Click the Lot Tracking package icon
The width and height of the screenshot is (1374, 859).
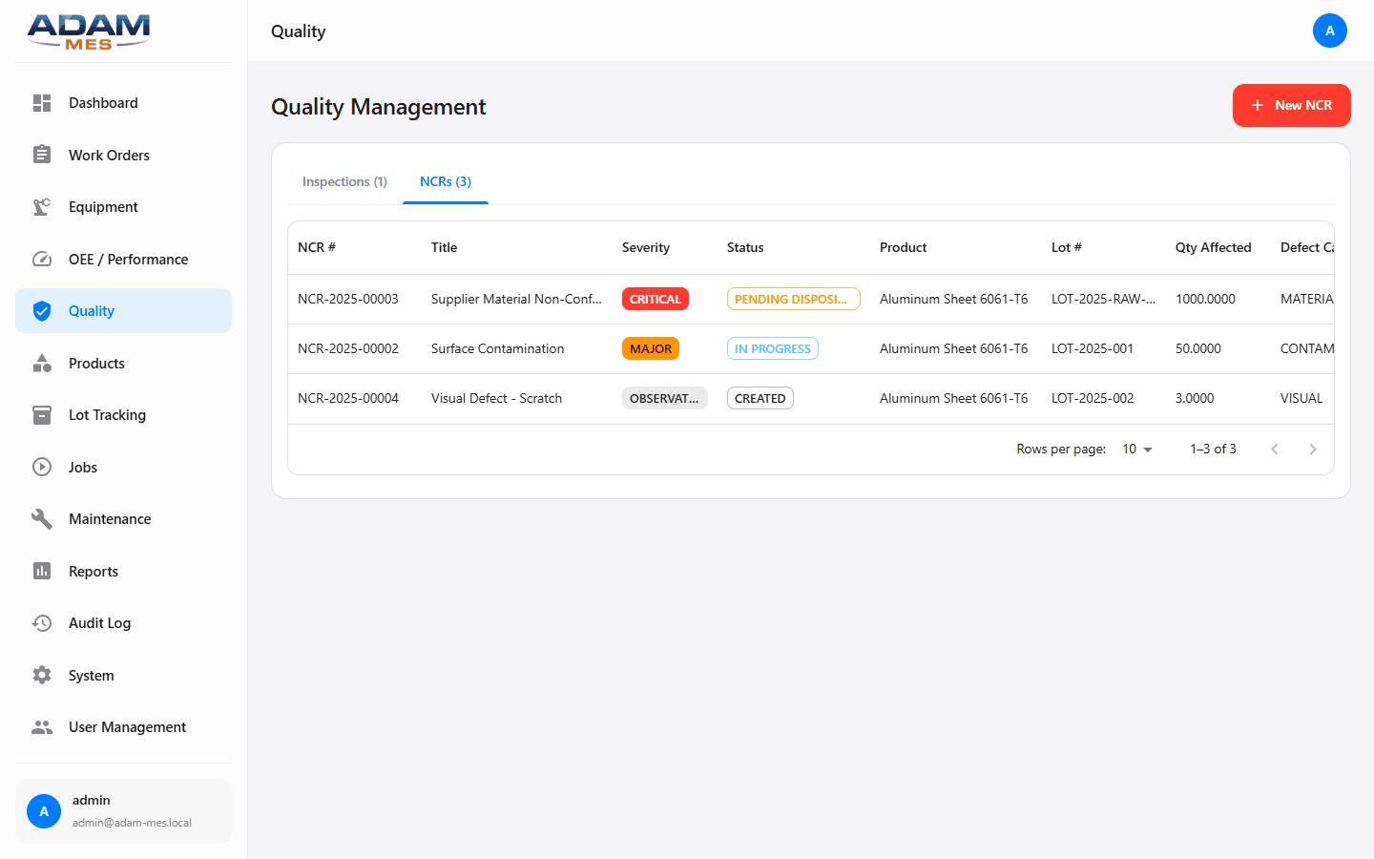[x=42, y=414]
